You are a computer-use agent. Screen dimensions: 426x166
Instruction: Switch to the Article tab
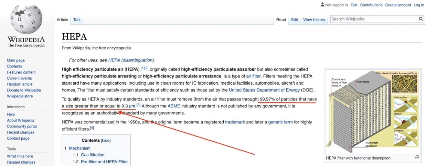click(x=63, y=20)
